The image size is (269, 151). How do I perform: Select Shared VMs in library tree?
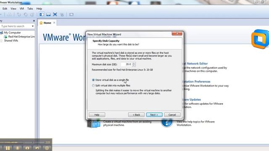coord(11,41)
